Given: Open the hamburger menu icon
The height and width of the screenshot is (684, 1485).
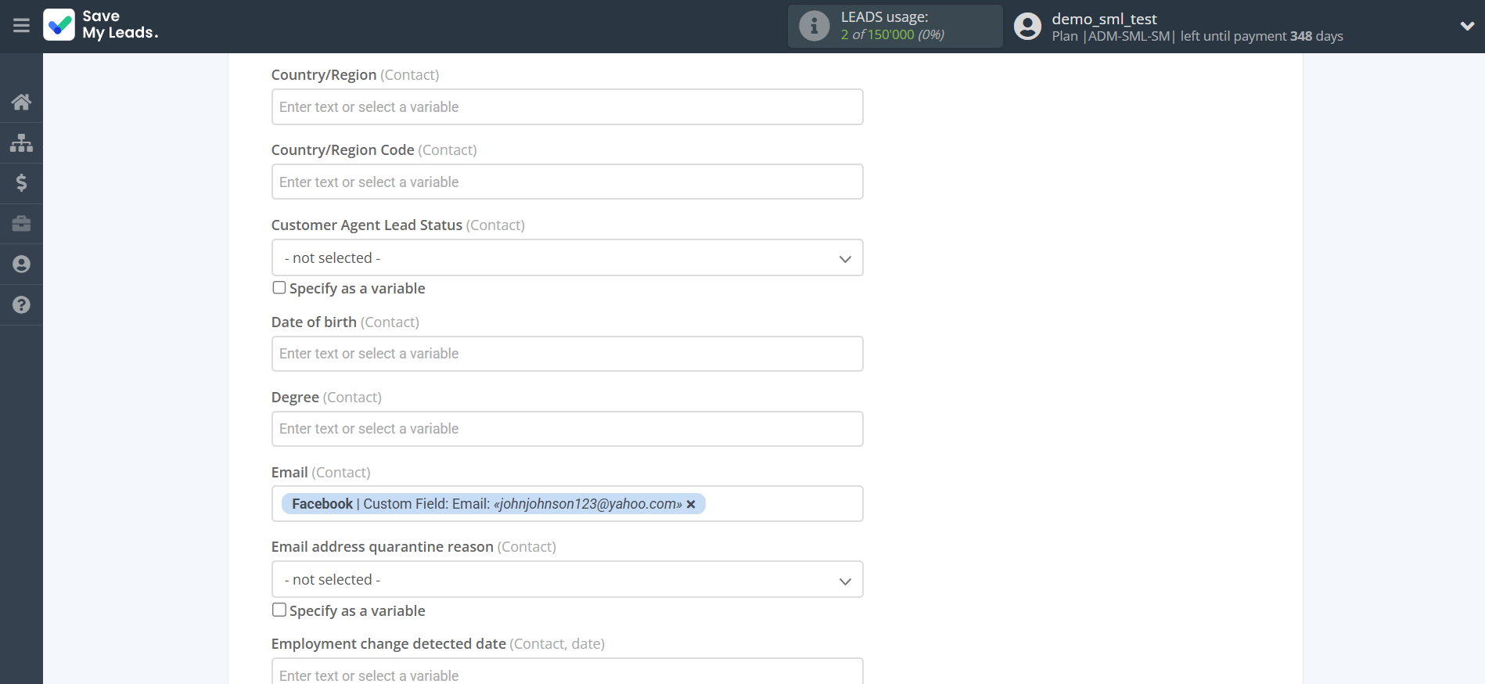Looking at the screenshot, I should 21,26.
